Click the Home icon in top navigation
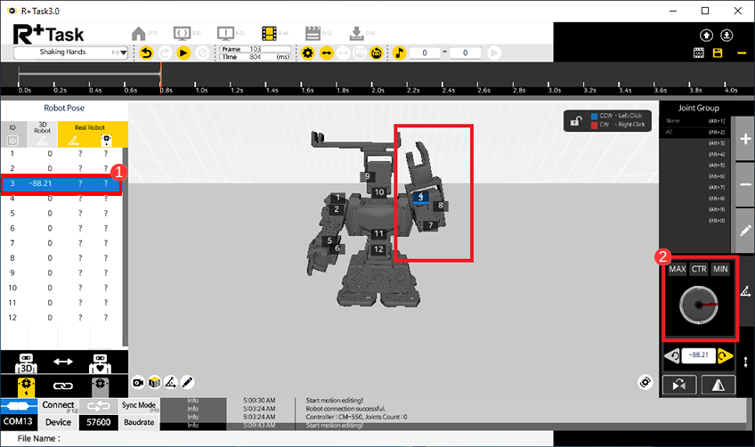This screenshot has width=755, height=447. (x=138, y=33)
